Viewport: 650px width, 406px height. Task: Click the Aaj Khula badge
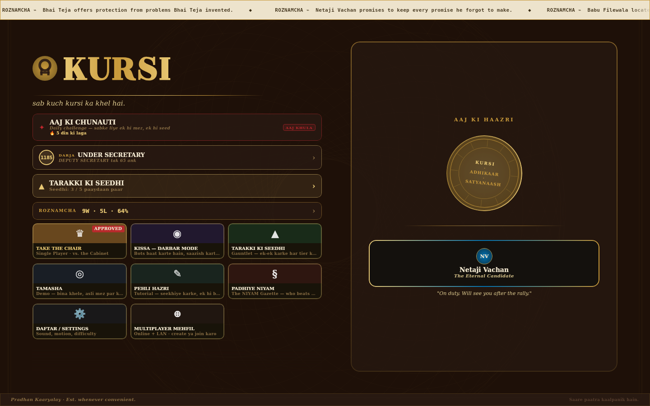click(x=299, y=128)
